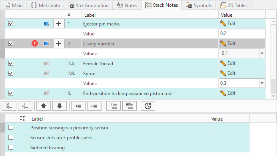Select the 'Ejector pin marks' label text
Screen dimensions: 277x156
click(x=101, y=24)
